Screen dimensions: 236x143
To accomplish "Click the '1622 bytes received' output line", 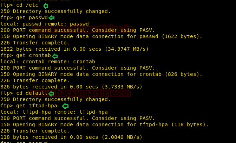I will [74, 49].
